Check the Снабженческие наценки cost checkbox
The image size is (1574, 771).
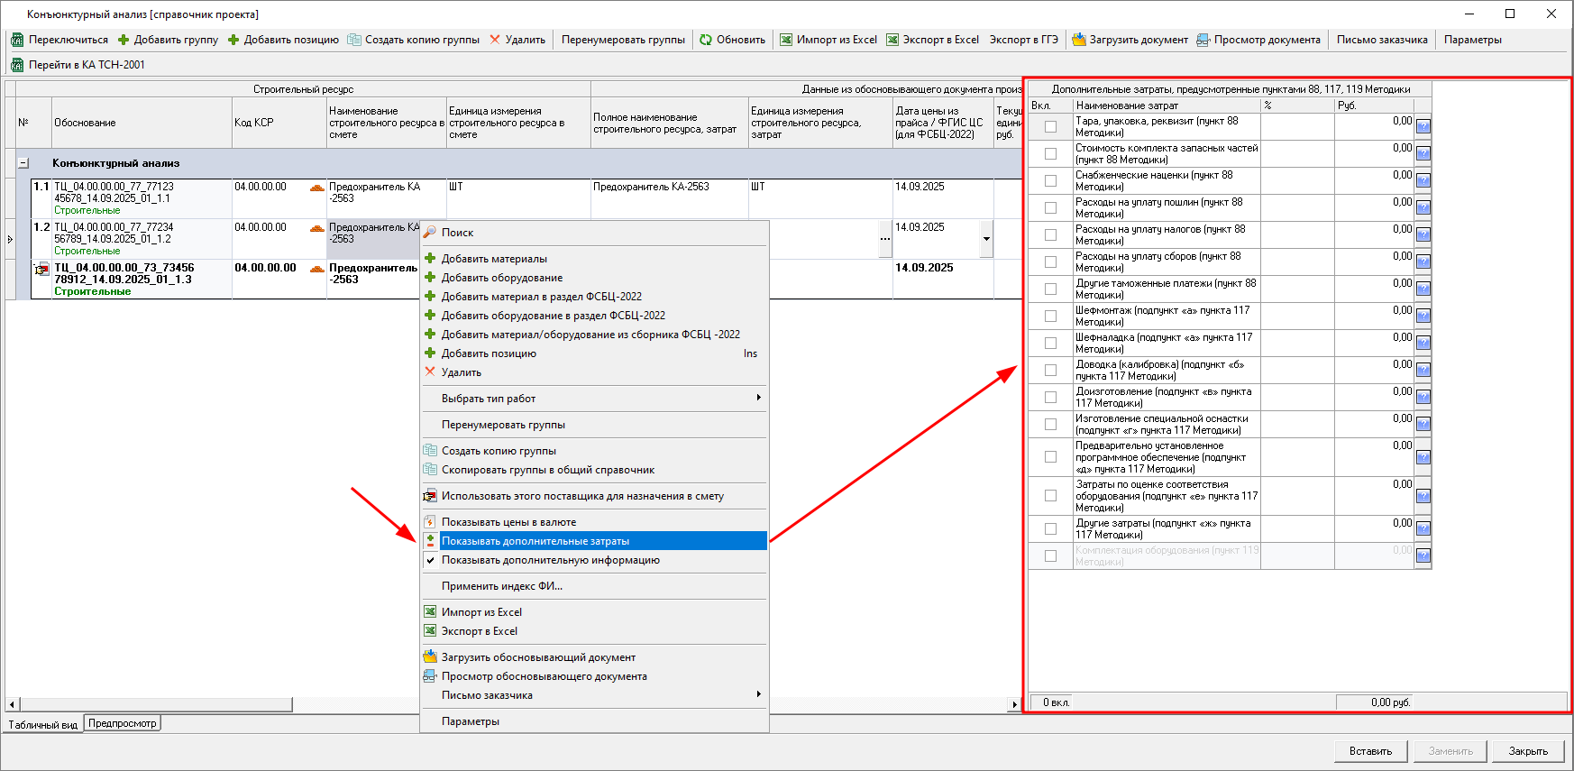click(1050, 181)
